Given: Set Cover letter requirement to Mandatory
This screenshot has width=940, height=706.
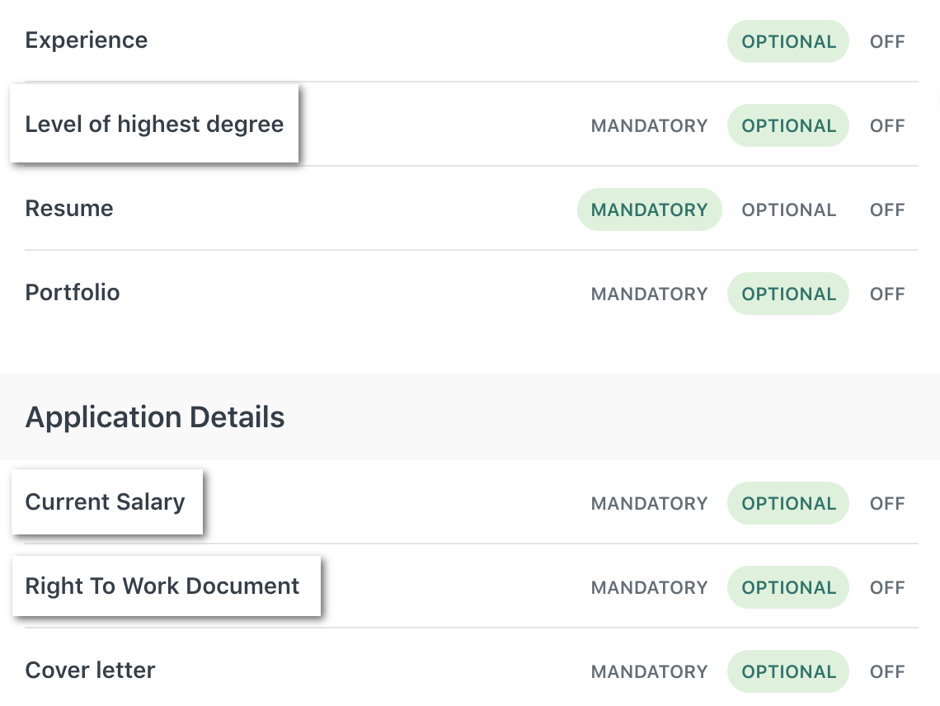Looking at the screenshot, I should [x=649, y=671].
